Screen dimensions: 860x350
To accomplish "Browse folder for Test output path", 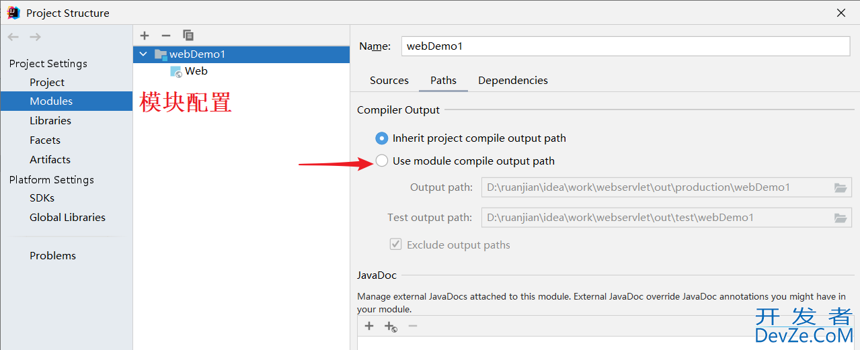I will click(x=841, y=218).
